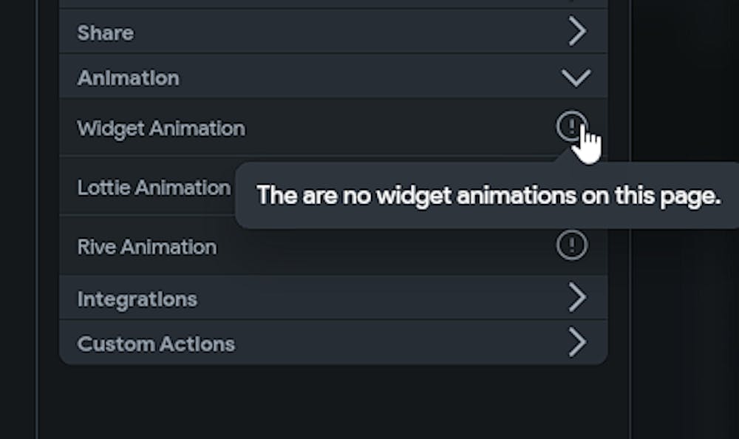This screenshot has height=439, width=739.
Task: Click the warning icon beside Widget Animation
Action: tap(571, 128)
